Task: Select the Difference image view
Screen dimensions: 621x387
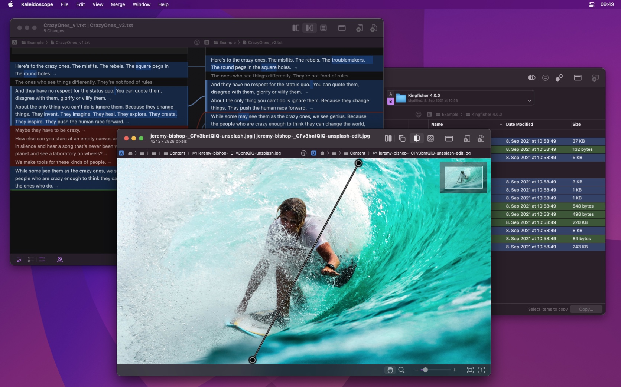Action: tap(431, 139)
